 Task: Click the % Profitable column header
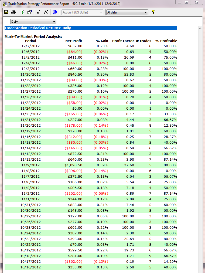point(166,41)
